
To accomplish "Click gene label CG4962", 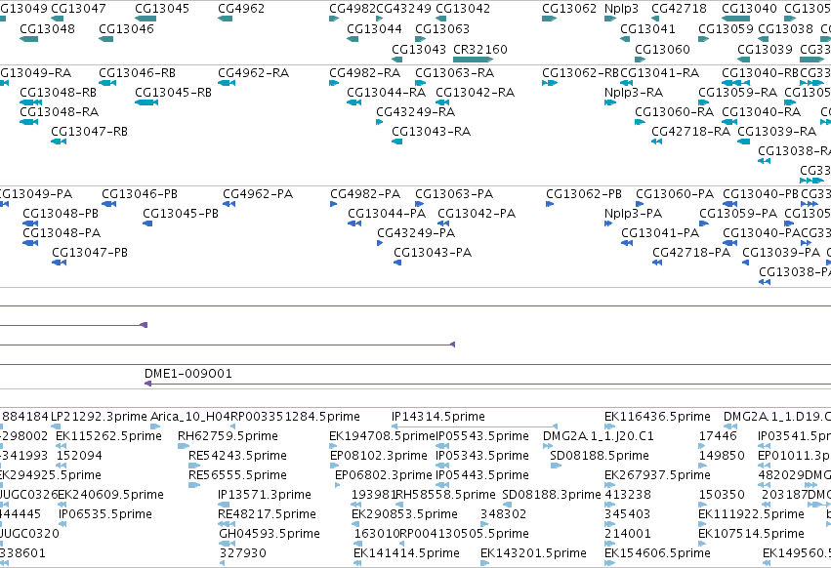I will point(241,9).
